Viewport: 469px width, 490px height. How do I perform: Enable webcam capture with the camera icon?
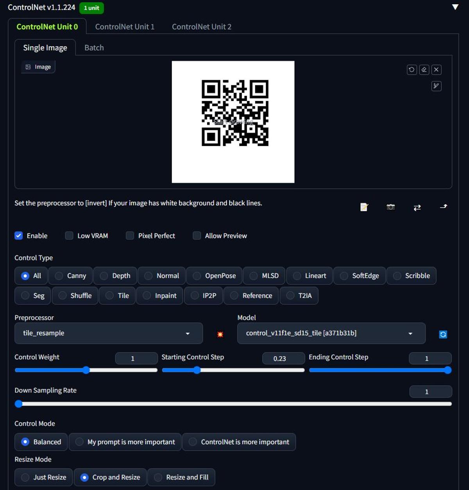(x=390, y=207)
